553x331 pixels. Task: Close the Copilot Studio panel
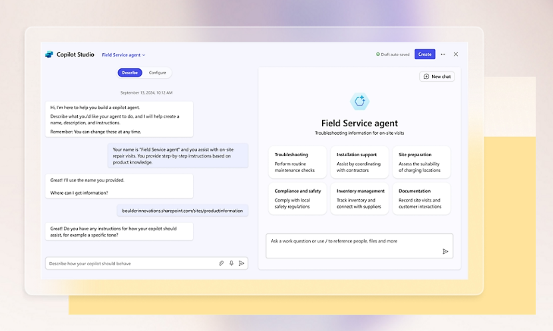coord(456,55)
